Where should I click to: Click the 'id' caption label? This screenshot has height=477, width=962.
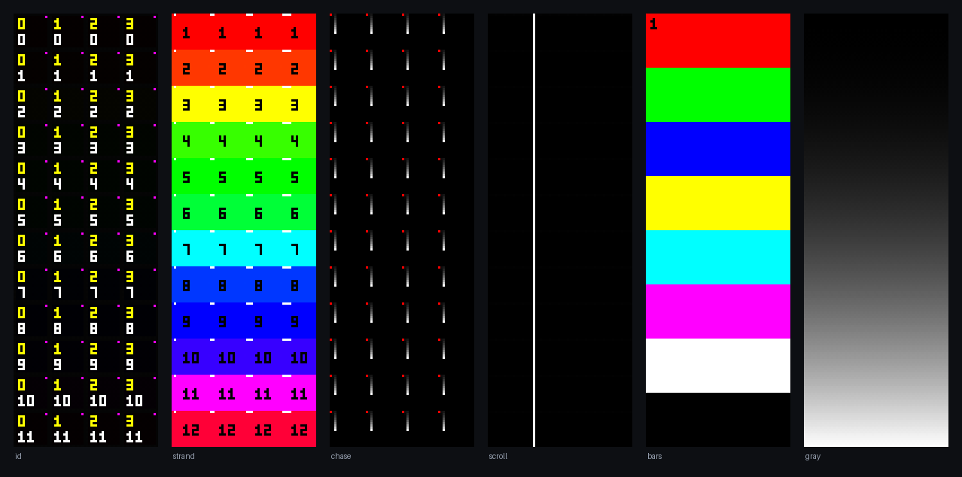(x=18, y=457)
